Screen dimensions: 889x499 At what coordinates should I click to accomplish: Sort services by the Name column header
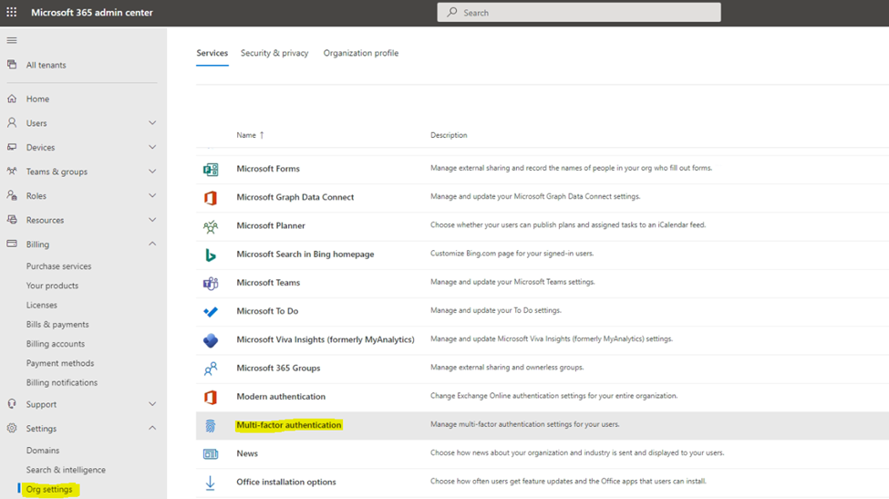[x=246, y=135]
